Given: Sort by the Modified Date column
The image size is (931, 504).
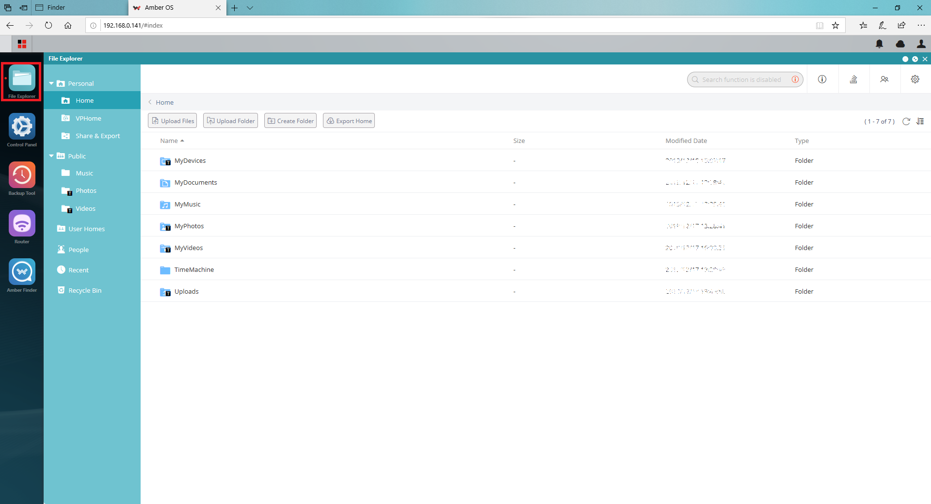Looking at the screenshot, I should click(x=686, y=141).
